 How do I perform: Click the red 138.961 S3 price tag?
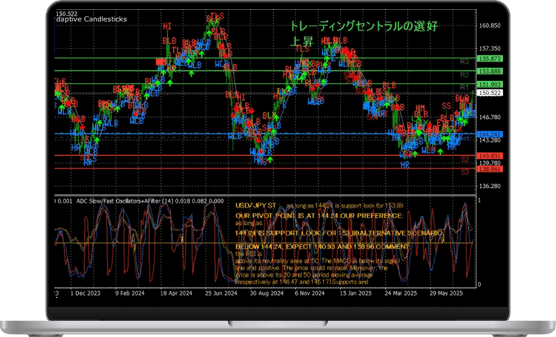coord(489,169)
